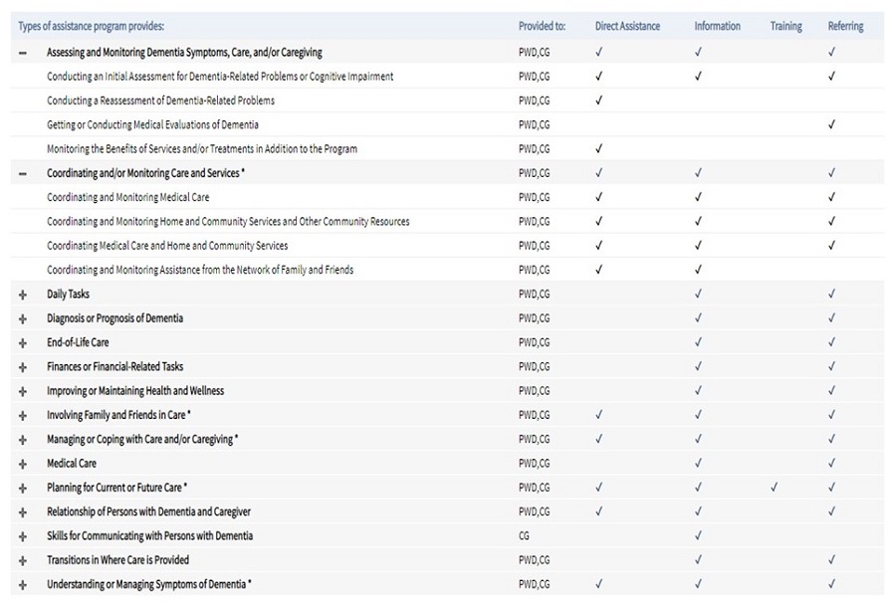Click Referring checkmark for Getting Medical Evaluations

click(x=831, y=124)
